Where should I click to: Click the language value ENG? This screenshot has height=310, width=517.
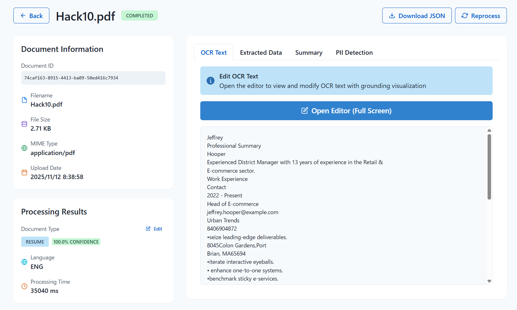click(37, 267)
